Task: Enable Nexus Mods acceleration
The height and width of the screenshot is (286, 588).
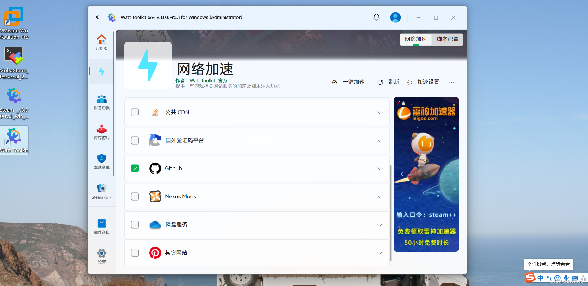Action: 135,196
